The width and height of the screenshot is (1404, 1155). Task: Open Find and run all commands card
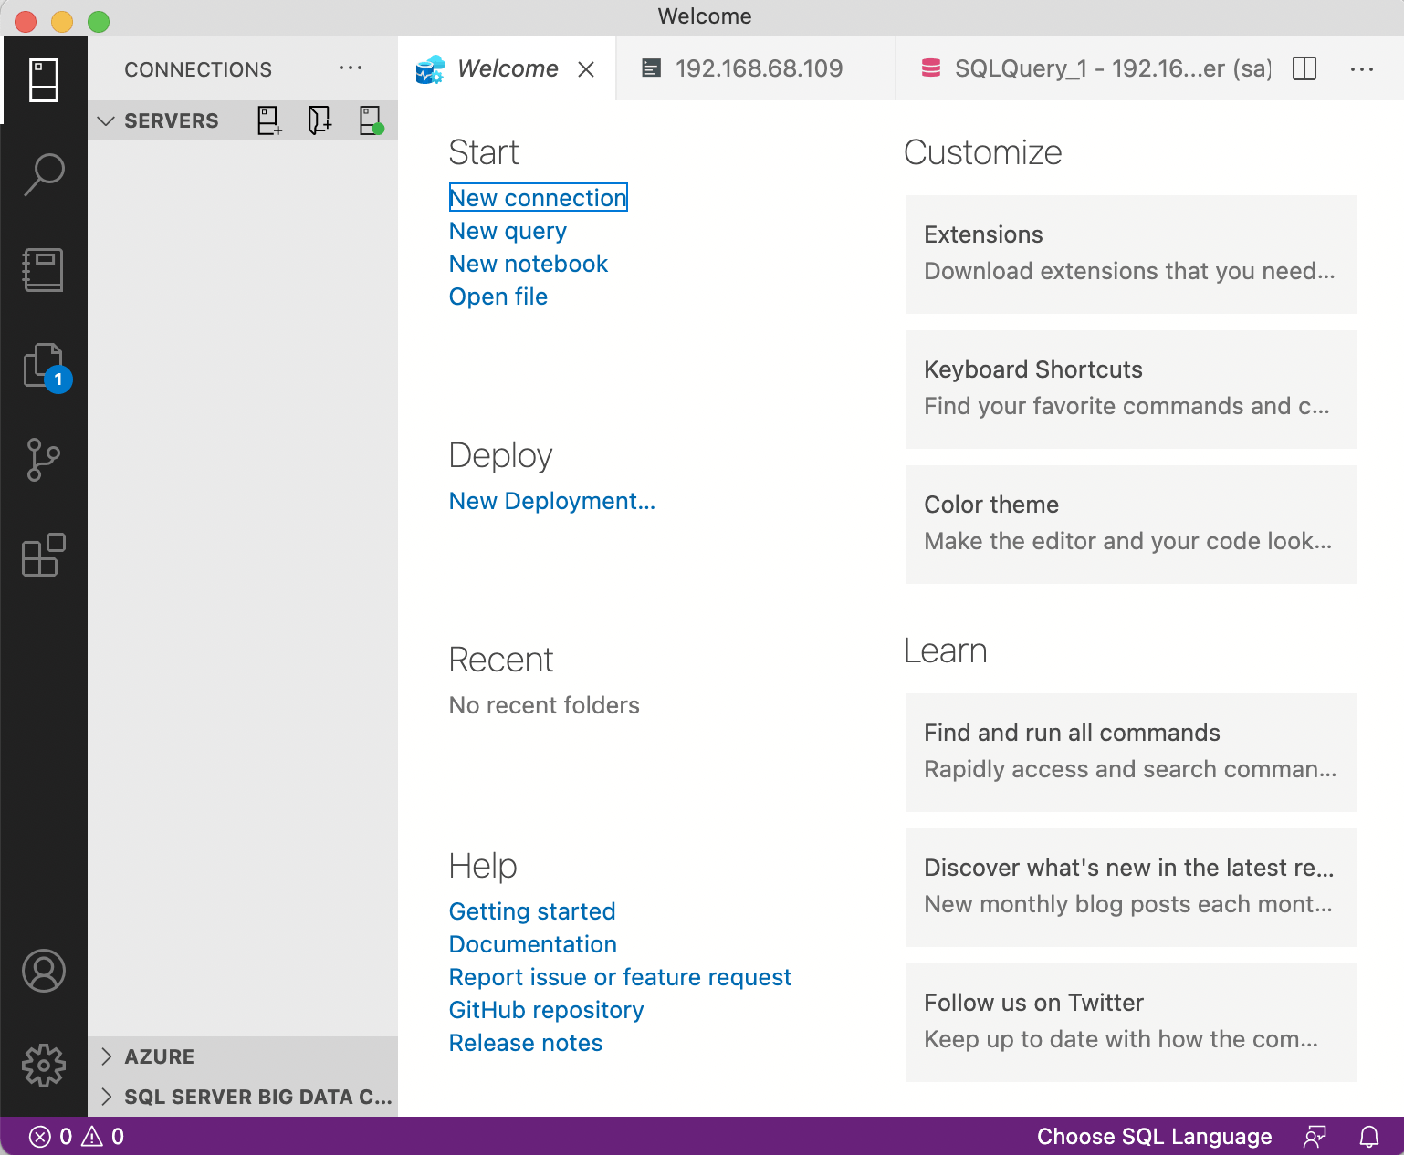(x=1130, y=753)
